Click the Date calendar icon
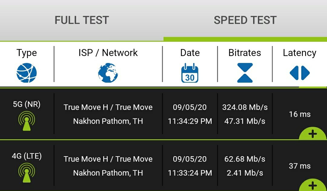This screenshot has height=191, width=327. (190, 73)
